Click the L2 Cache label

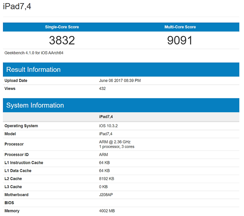13,179
